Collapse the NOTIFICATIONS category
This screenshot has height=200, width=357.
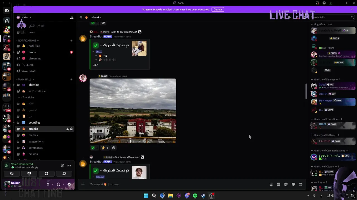[x=27, y=41]
